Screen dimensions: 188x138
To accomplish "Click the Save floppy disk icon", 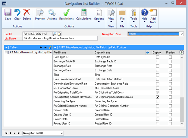I will pos(8,12).
